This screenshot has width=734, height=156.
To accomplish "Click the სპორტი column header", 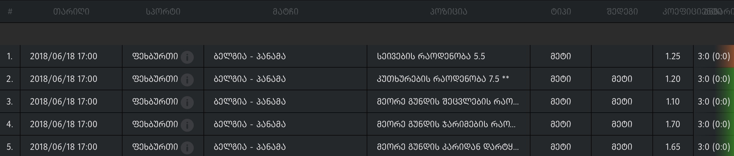I will click(163, 12).
